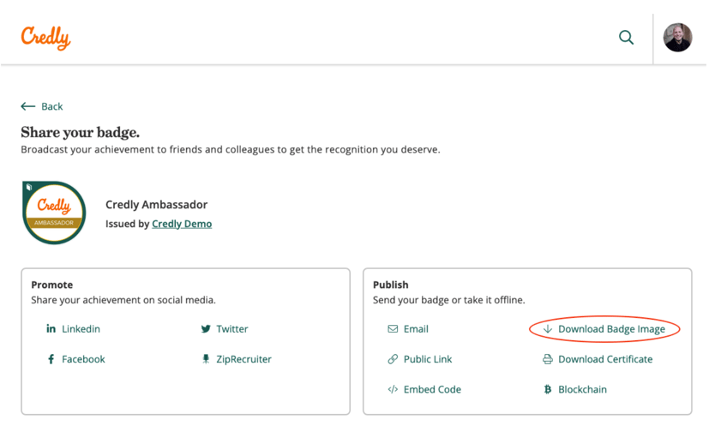Open the Credly Demo issuer link

pos(182,224)
